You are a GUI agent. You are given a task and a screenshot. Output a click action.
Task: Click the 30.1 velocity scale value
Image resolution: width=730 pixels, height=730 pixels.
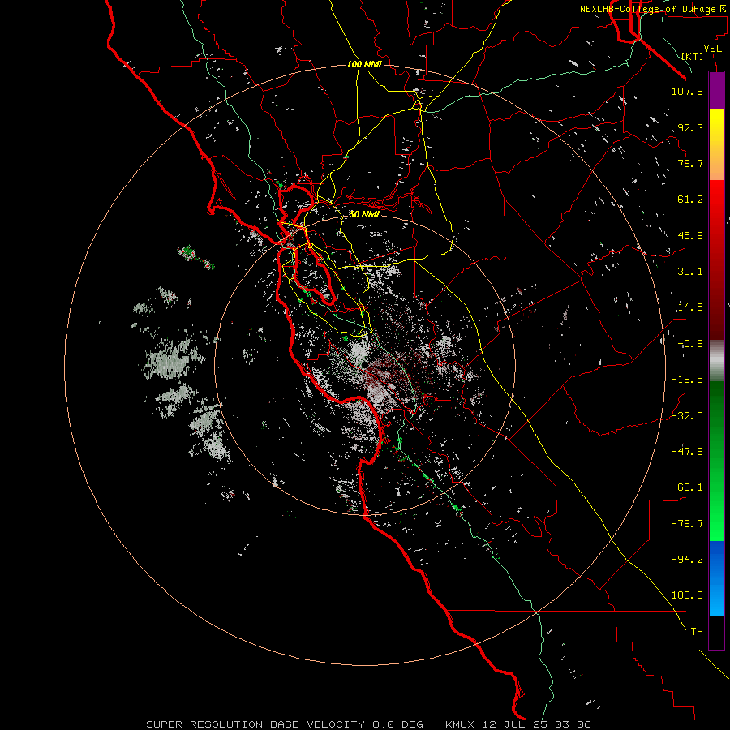(690, 272)
